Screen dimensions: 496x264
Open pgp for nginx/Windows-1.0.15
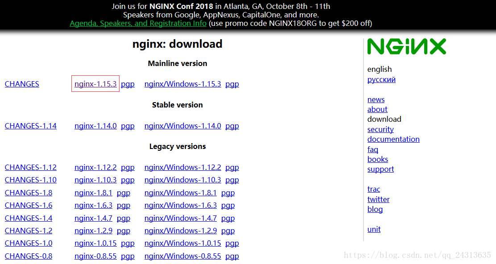pyautogui.click(x=232, y=244)
